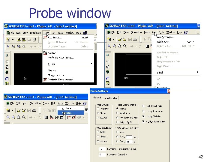Screen dimensions: 216x162
Task: Expand Label submenu arrow in Plot menu
Action: pos(198,72)
